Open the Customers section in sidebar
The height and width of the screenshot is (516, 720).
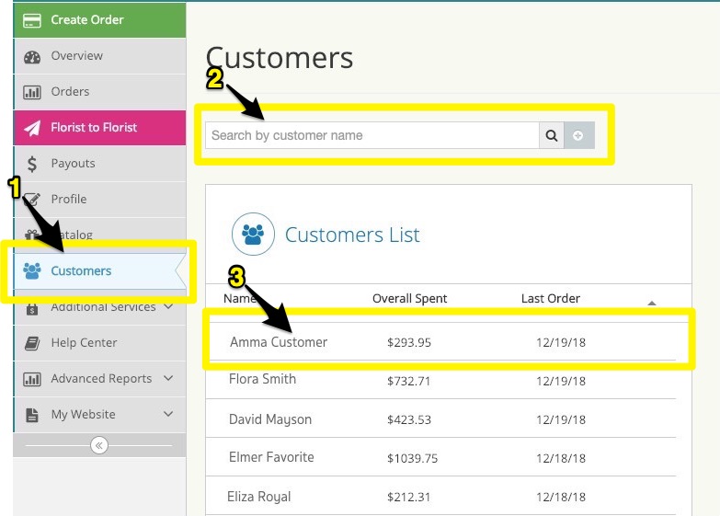tap(81, 271)
